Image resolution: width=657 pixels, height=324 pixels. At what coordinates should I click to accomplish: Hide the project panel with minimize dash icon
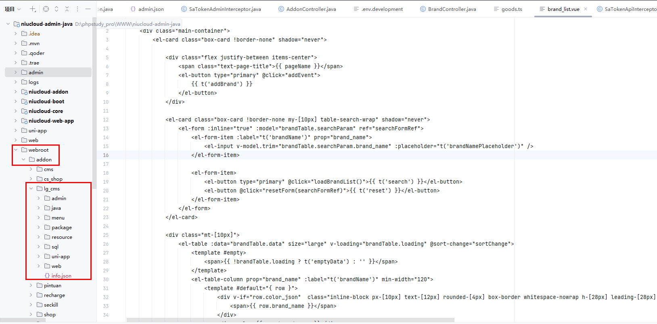click(88, 9)
